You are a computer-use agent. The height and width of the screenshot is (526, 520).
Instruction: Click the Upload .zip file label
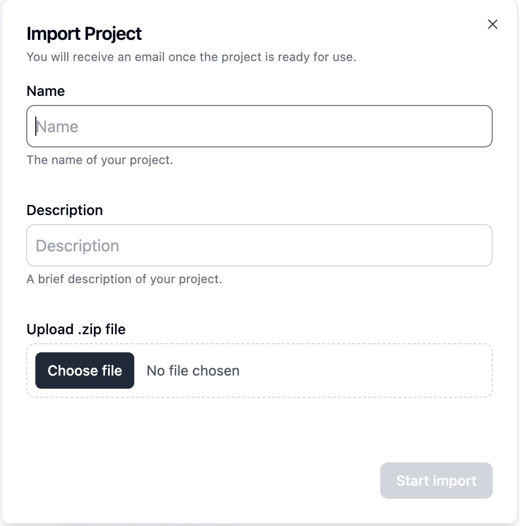[x=76, y=329]
